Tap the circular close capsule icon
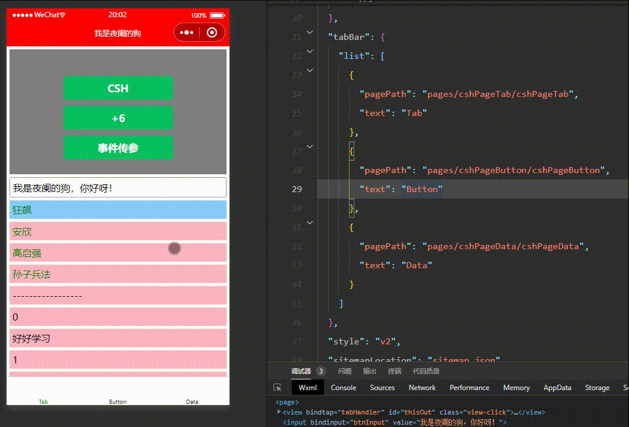Screen dimensions: 629x427 click(212, 33)
